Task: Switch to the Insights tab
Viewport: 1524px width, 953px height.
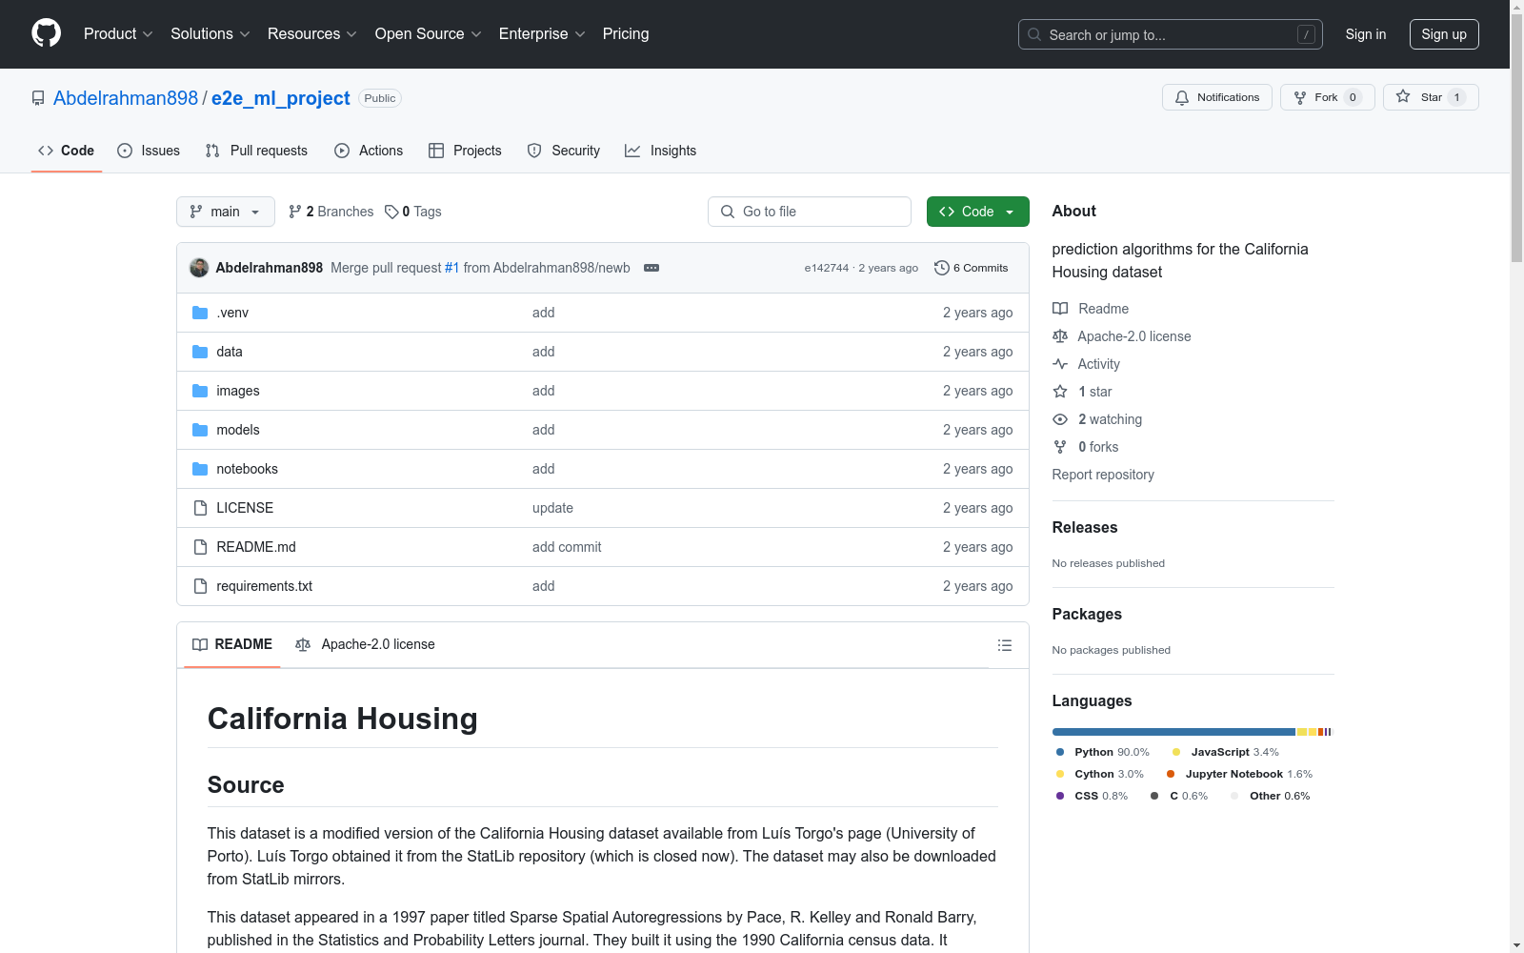Action: (660, 151)
